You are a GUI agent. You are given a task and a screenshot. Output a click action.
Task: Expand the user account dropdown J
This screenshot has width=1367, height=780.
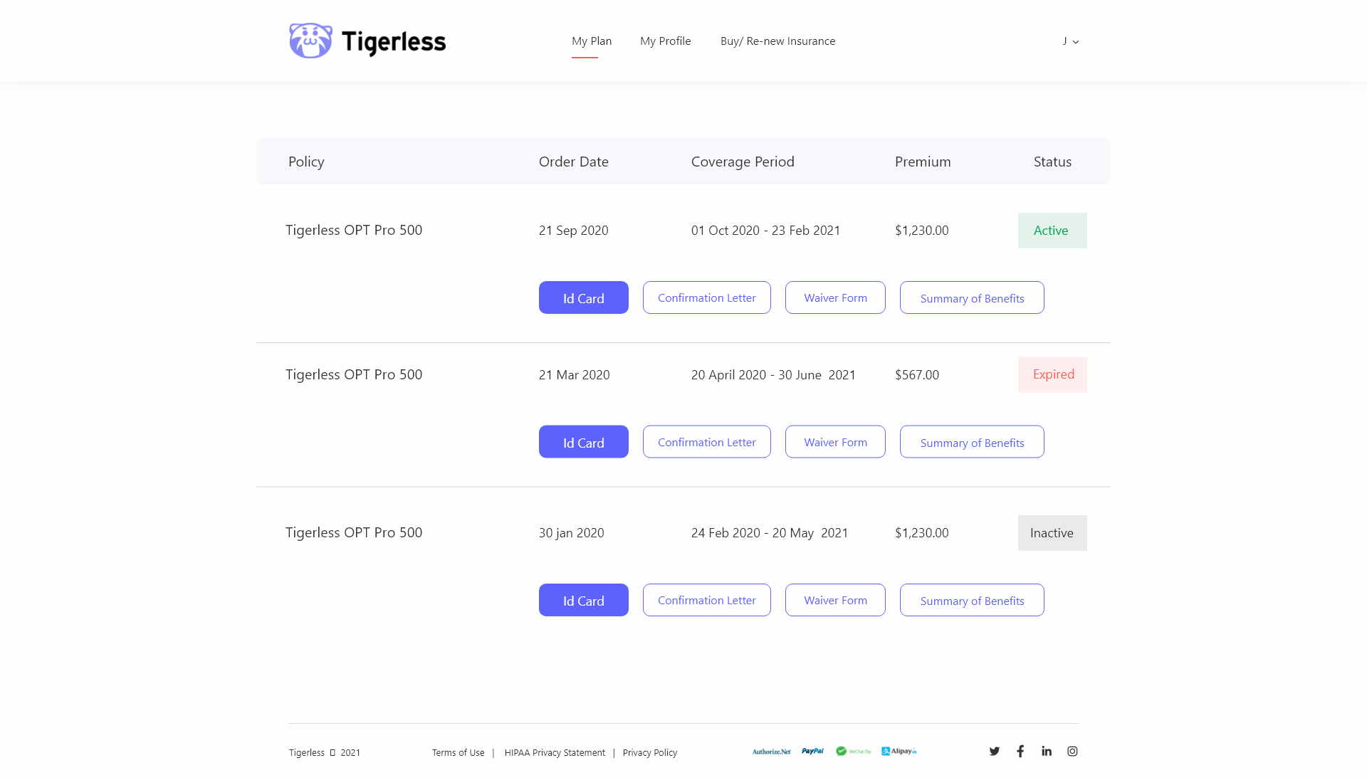[x=1070, y=41]
